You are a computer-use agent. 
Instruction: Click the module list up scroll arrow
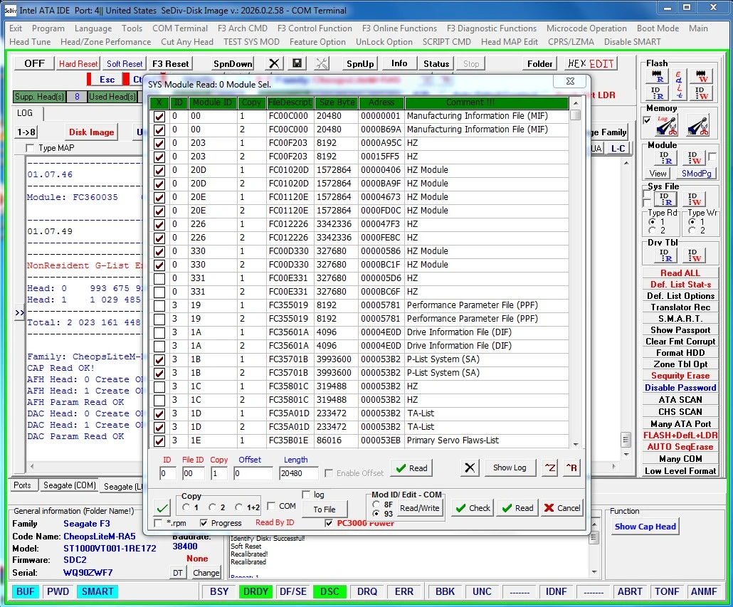[576, 102]
